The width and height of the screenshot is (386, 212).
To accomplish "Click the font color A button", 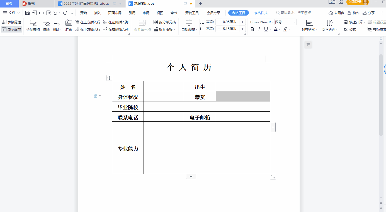I will [x=275, y=29].
